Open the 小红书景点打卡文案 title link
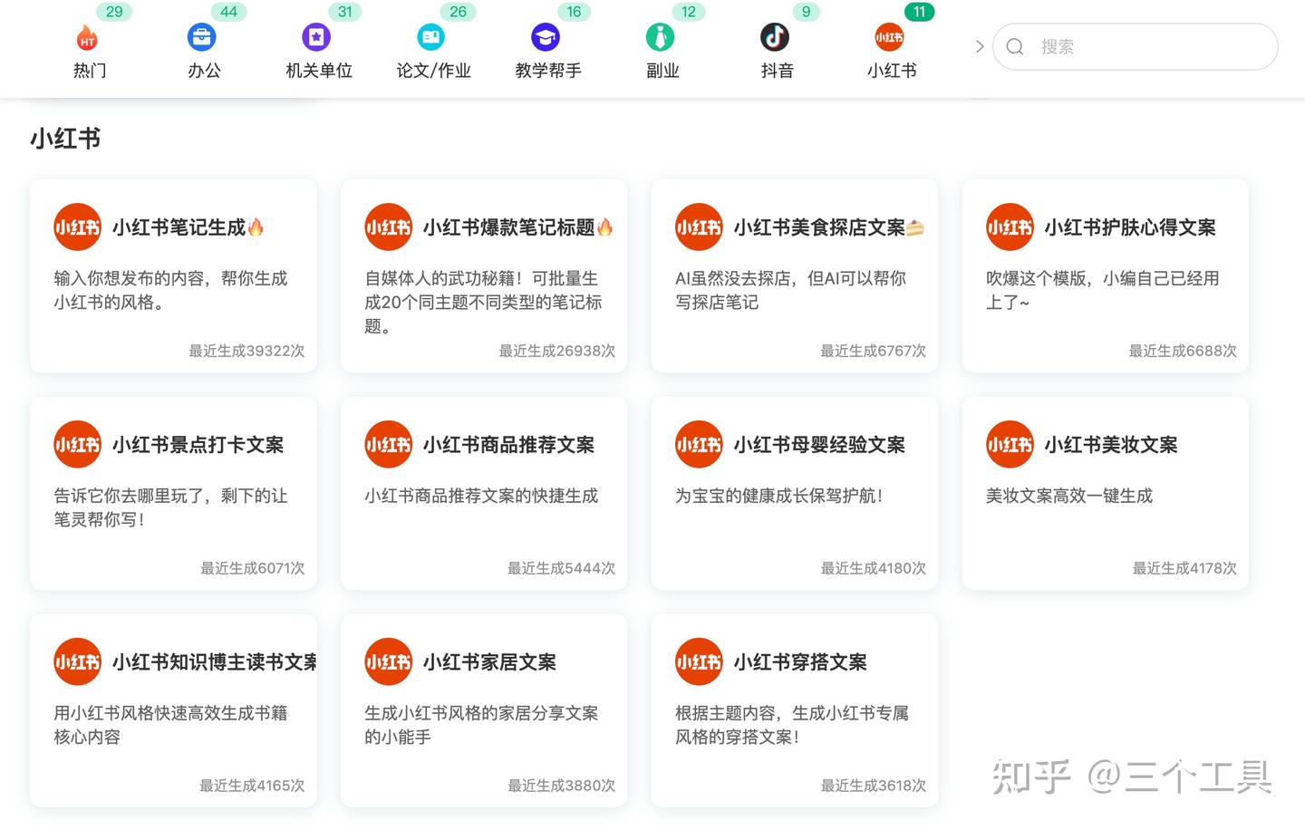 coord(198,445)
